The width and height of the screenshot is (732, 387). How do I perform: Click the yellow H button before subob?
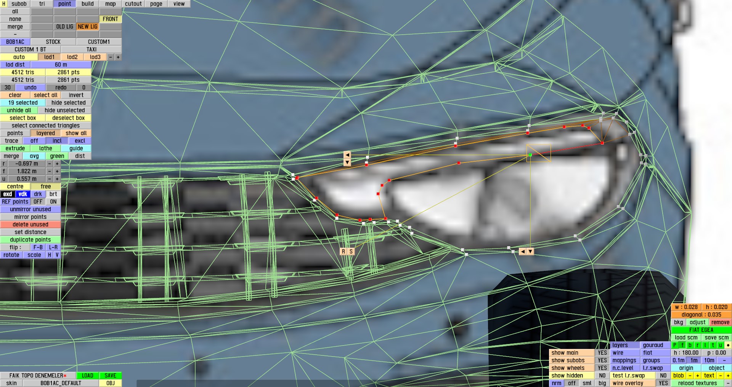(x=3, y=4)
